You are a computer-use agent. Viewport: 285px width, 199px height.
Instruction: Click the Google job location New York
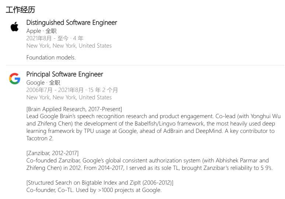(x=69, y=97)
